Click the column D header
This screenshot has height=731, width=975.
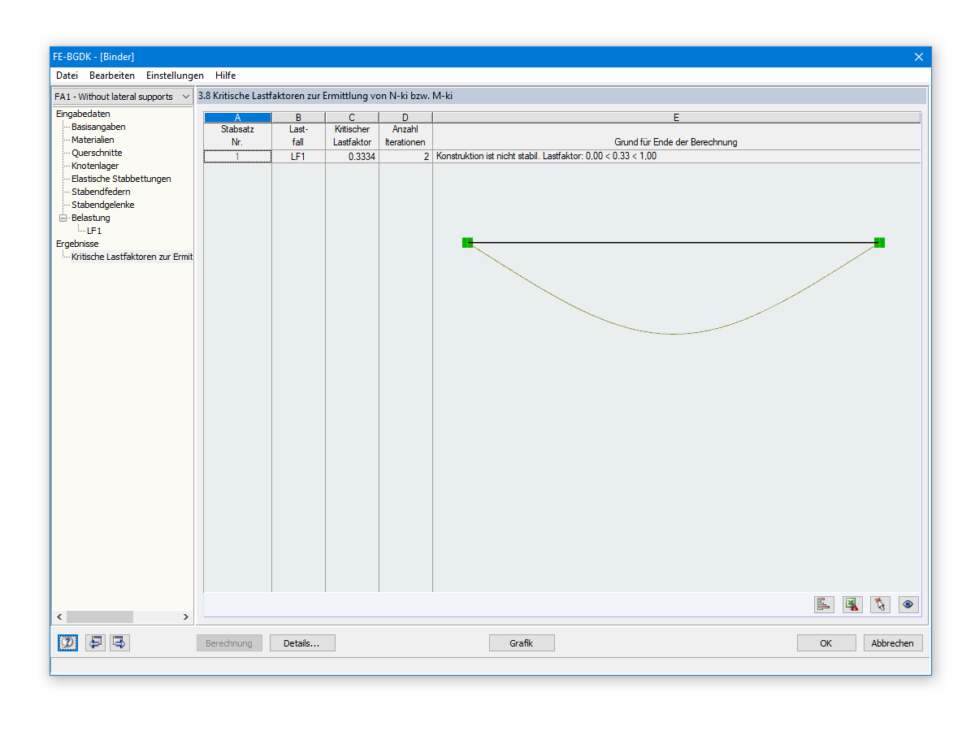(405, 118)
